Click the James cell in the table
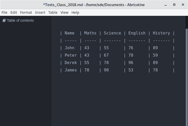188x126 pixels. 71,70
